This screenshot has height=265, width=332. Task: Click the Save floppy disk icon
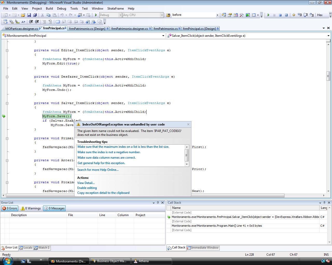pos(29,15)
